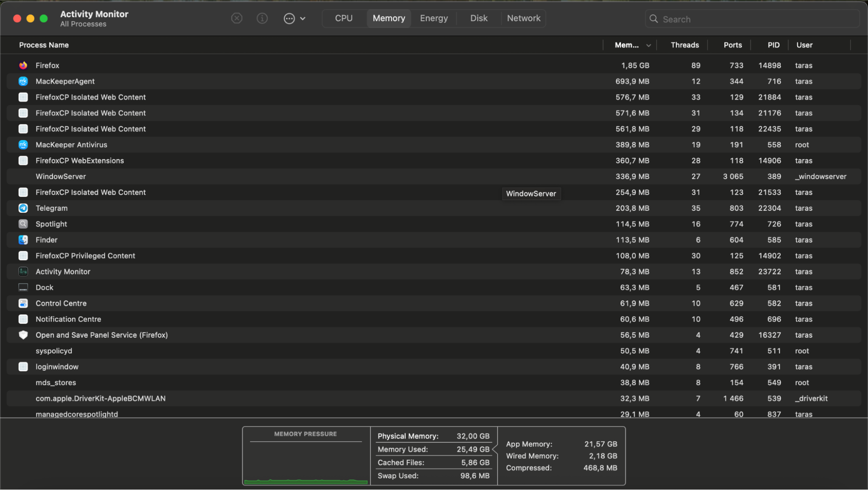The height and width of the screenshot is (490, 868).
Task: Click the MacKeeperAgent icon
Action: point(23,81)
